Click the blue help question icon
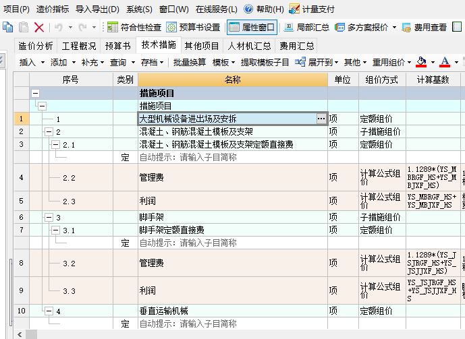The height and width of the screenshot is (339, 465). click(248, 9)
